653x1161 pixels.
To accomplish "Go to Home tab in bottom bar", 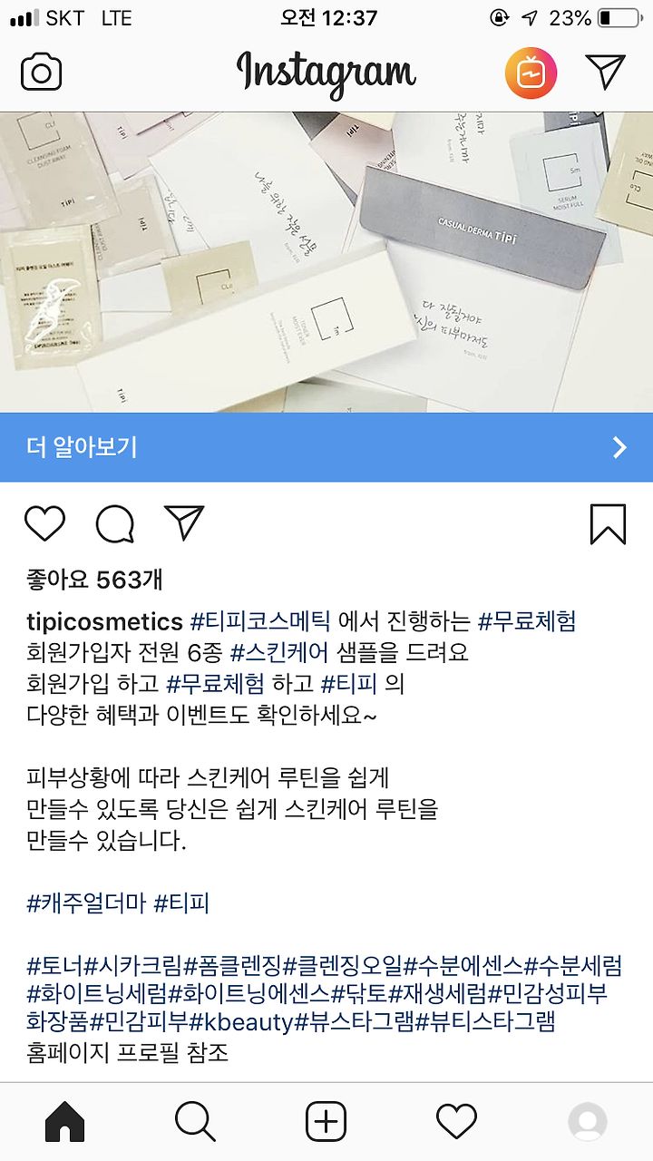I will coord(65,1122).
